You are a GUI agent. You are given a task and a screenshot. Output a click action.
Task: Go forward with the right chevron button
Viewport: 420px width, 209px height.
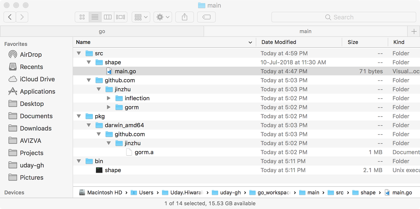22,17
